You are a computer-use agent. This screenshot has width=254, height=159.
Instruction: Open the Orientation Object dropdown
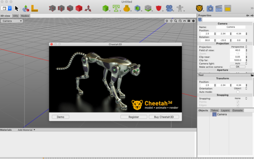(239, 88)
